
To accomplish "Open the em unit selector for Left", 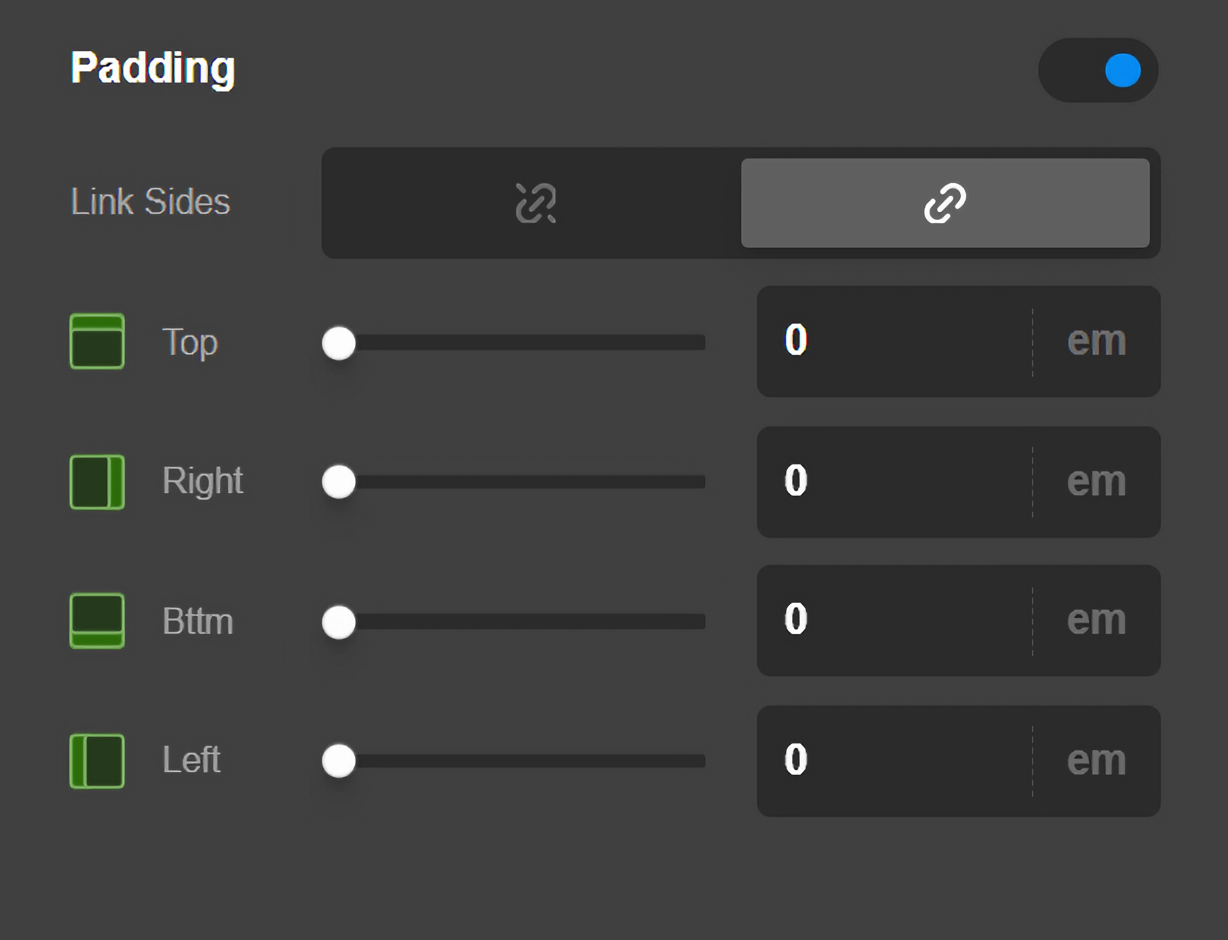I will [x=1096, y=761].
